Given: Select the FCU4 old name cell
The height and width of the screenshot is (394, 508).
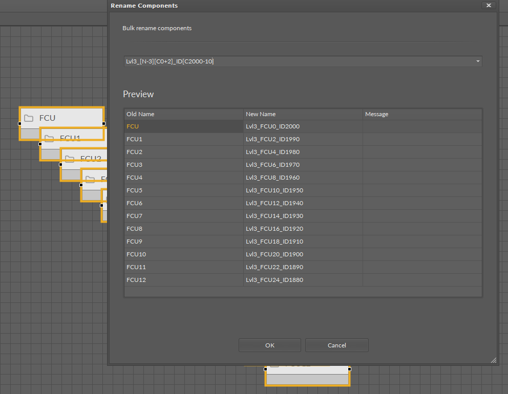Looking at the screenshot, I should pos(184,178).
